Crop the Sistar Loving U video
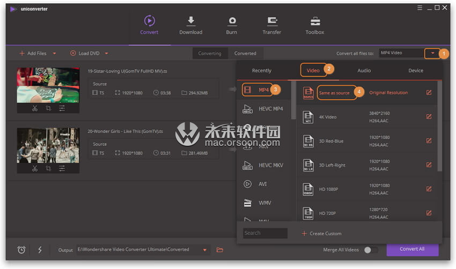 tap(49, 108)
